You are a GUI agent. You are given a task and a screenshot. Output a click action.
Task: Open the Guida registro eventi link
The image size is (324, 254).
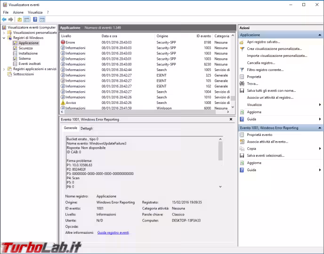pos(113,232)
